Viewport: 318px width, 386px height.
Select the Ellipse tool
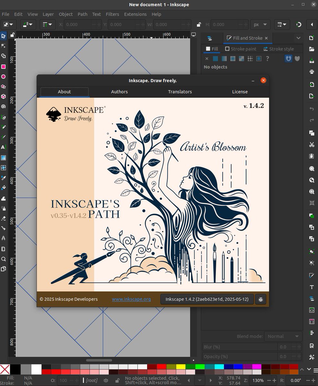(x=4, y=76)
